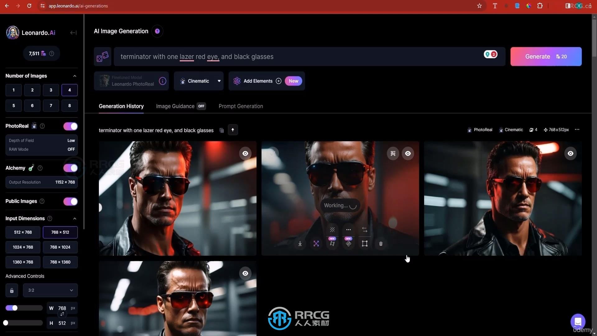Viewport: 597px width, 336px height.
Task: Click the eye icon on first image
Action: 245,153
